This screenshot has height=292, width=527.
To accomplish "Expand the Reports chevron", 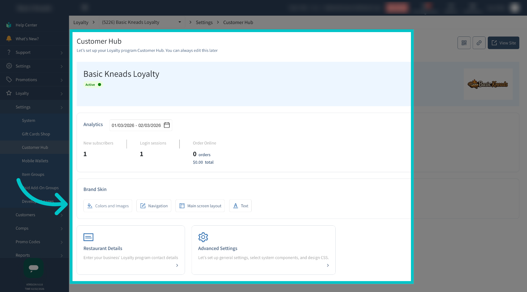I will point(61,256).
